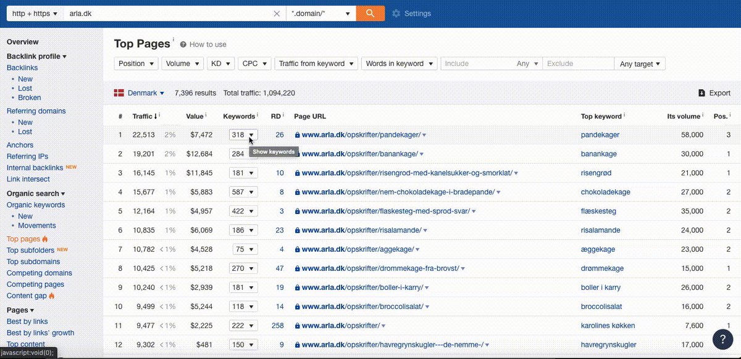This screenshot has width=741, height=359.
Task: Expand URL caret next to aggekage page
Action: [418, 250]
